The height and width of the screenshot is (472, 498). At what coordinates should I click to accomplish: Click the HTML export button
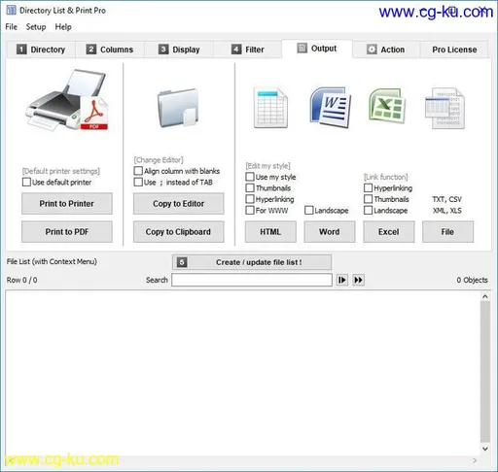pos(270,232)
